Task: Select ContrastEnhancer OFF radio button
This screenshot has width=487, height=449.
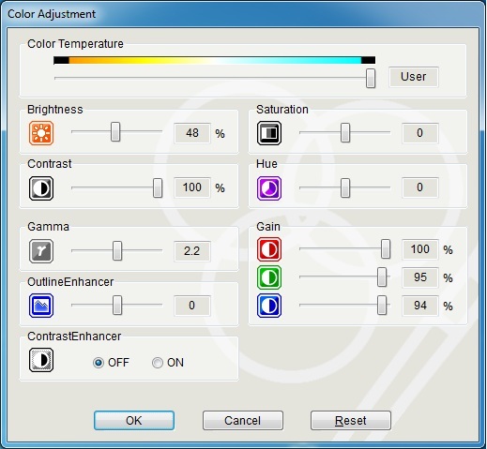Action: point(99,363)
